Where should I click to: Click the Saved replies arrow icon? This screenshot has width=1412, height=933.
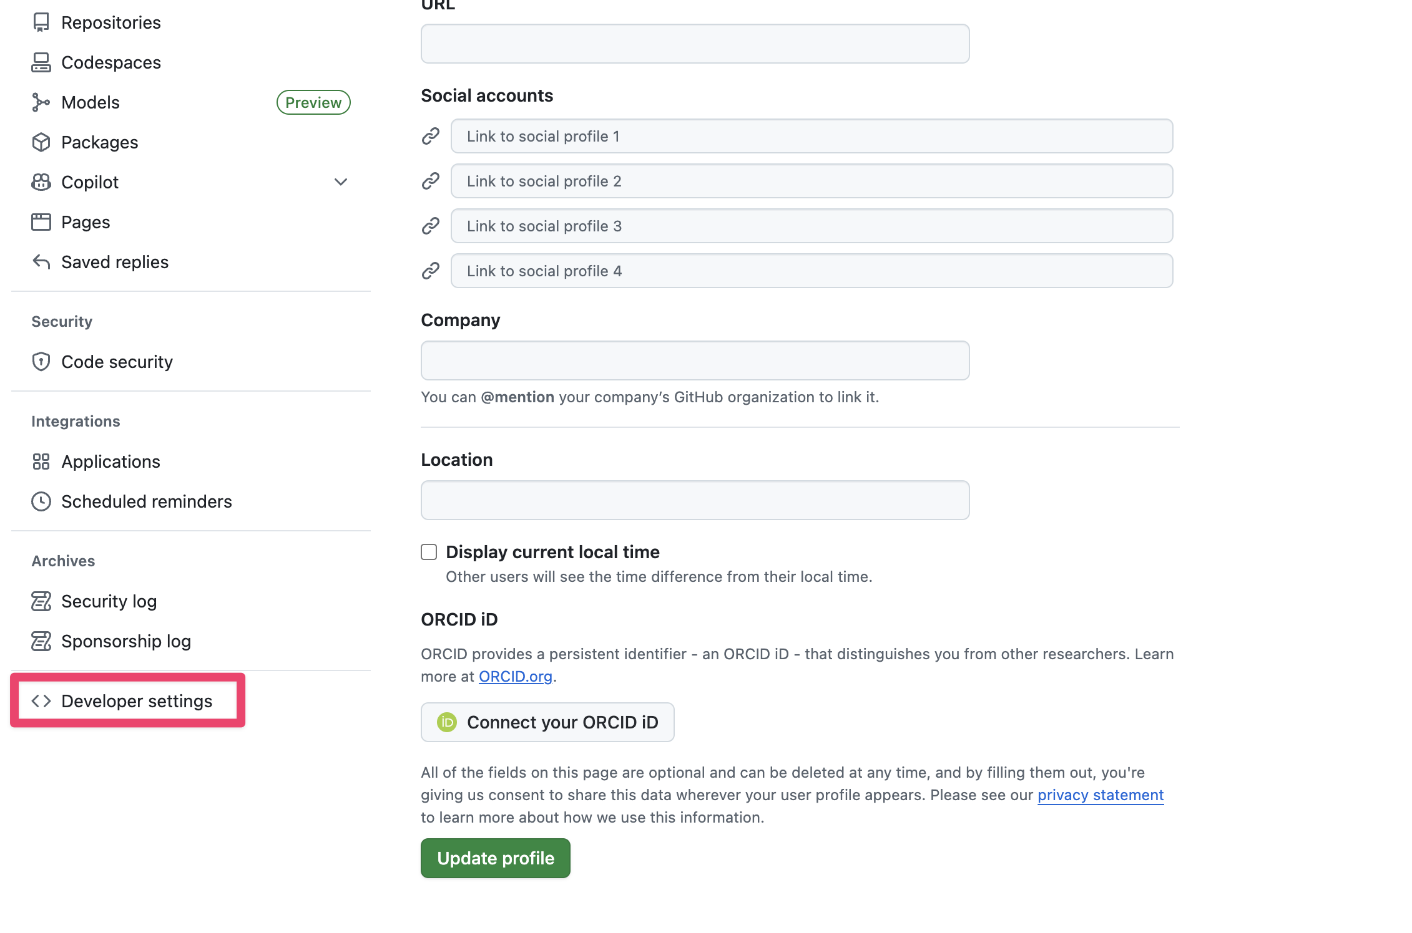(x=41, y=262)
